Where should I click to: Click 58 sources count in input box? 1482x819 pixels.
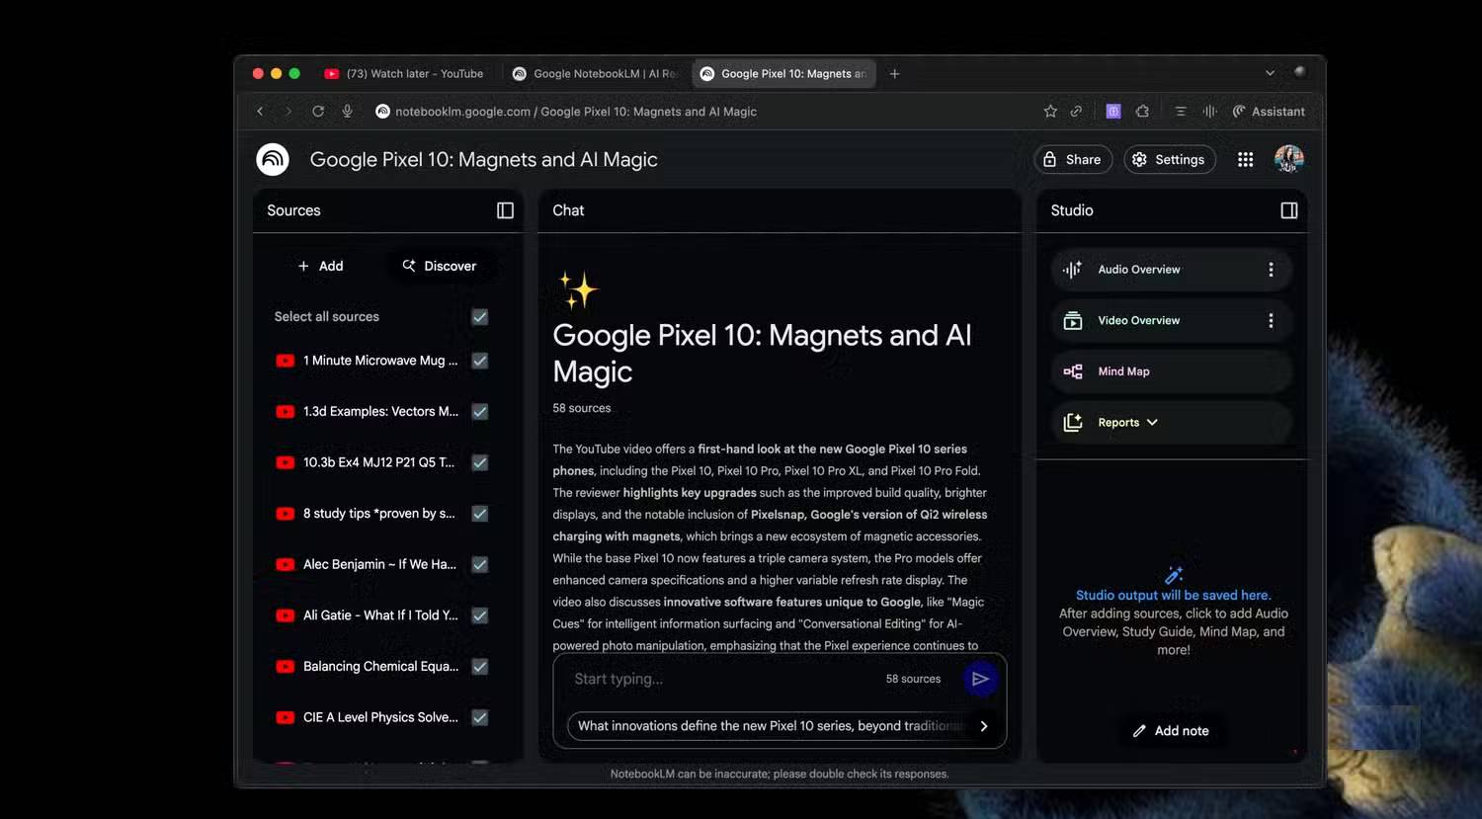pyautogui.click(x=913, y=679)
